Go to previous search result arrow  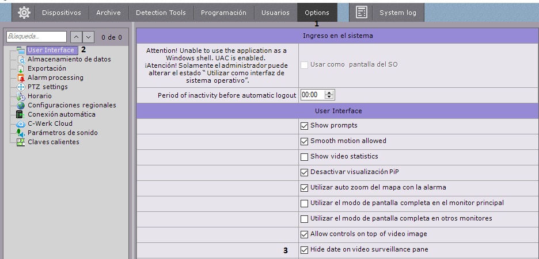(77, 37)
